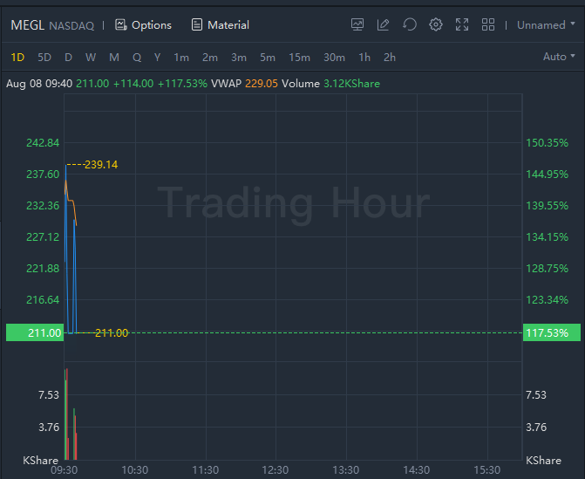The width and height of the screenshot is (585, 479).
Task: Open the multi-chart grid layout icon
Action: pos(488,25)
